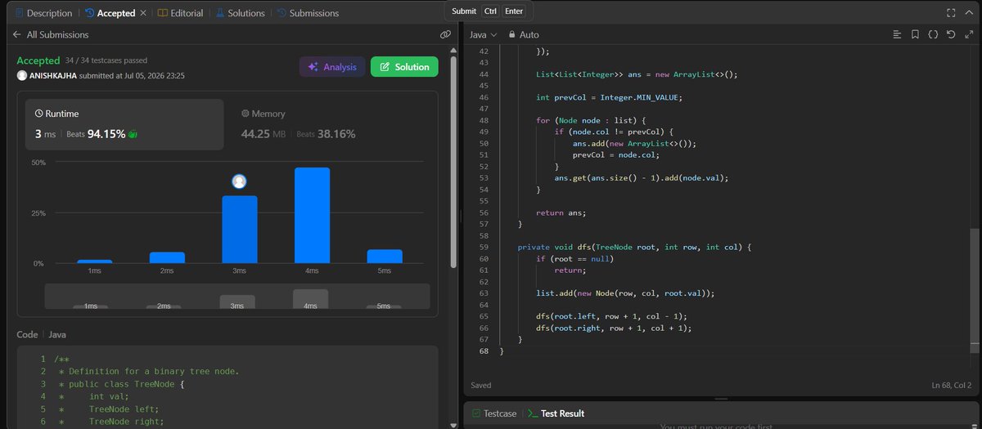Viewport: 982px width, 429px height.
Task: Click the clapping hands icon beside 94.15%
Action: coord(133,134)
